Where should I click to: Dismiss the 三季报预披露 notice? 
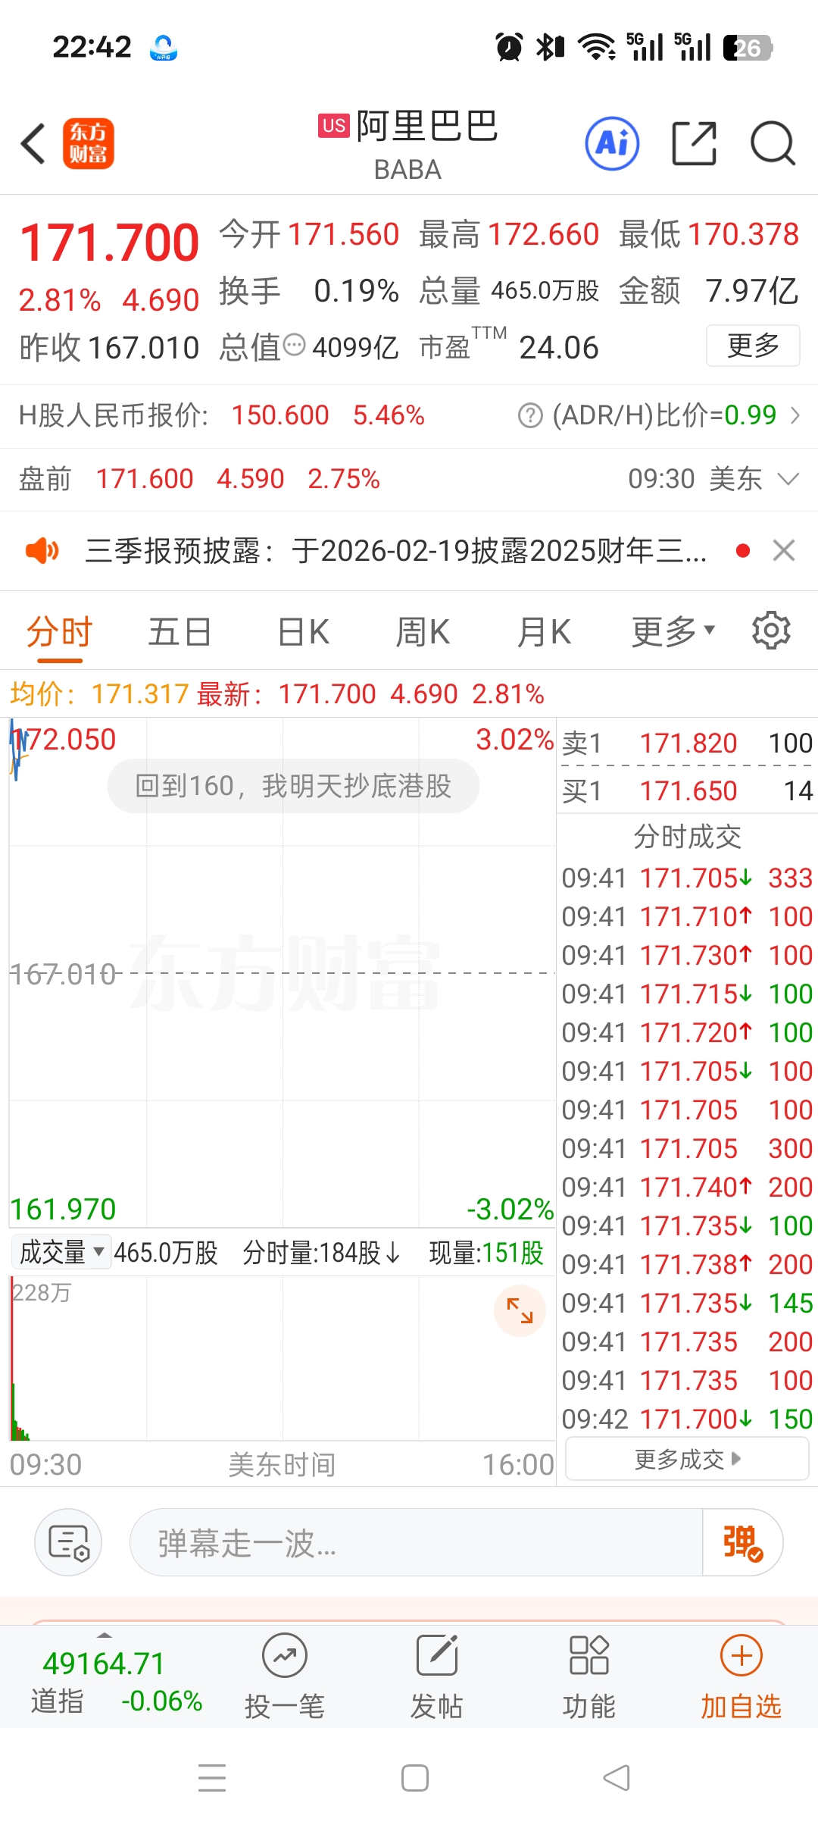784,550
